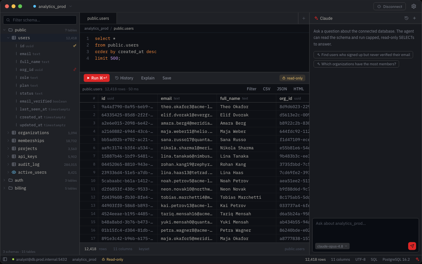
Task: Click the Claude logo in panel header
Action: (x=316, y=18)
